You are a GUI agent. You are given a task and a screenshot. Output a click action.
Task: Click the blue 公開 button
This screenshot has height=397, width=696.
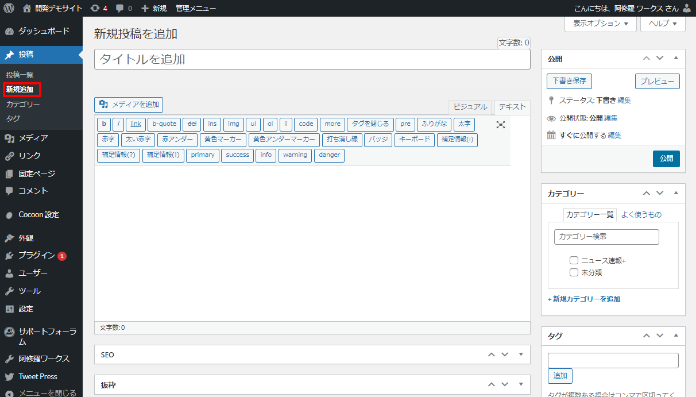click(x=666, y=159)
